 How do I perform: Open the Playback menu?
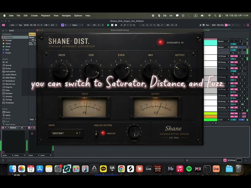tap(45, 16)
